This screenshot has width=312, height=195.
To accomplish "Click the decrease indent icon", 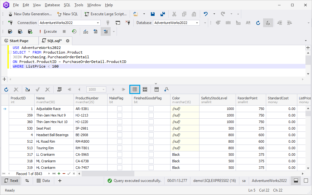I will point(280,23).
